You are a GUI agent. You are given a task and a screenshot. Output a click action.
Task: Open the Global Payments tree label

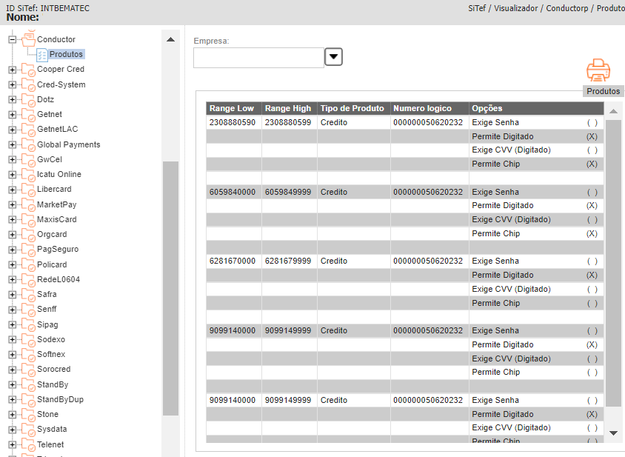click(x=69, y=144)
